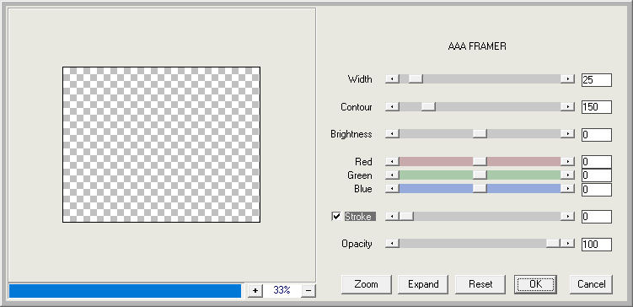Confirm with the OK button
633x307 pixels.
click(x=535, y=284)
